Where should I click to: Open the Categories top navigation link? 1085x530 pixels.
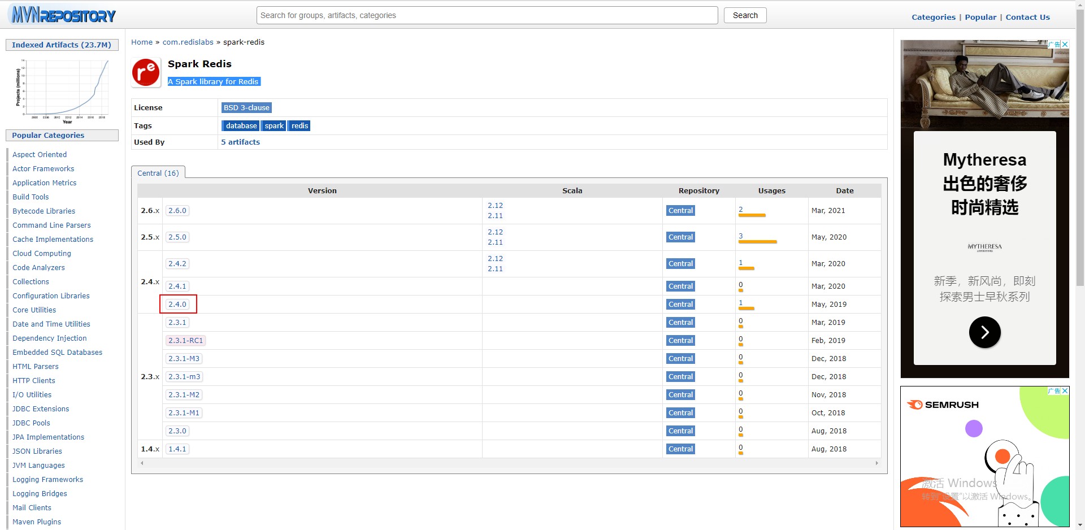(x=934, y=17)
